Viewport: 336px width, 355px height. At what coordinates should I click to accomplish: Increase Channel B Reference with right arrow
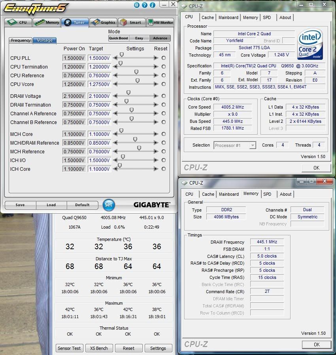tap(156, 122)
